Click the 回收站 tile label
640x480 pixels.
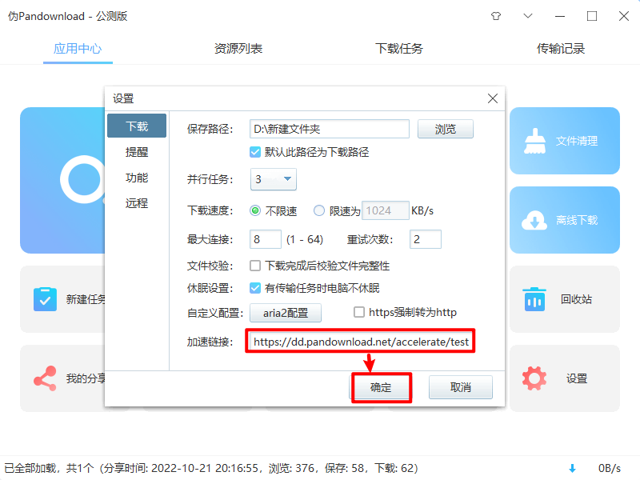(576, 299)
